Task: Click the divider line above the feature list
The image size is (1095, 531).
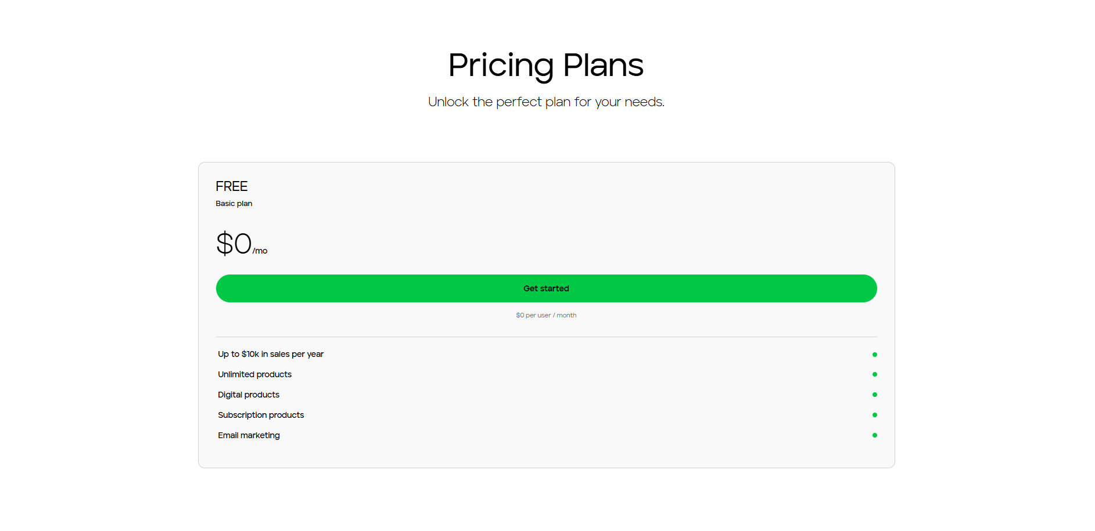Action: coord(546,337)
